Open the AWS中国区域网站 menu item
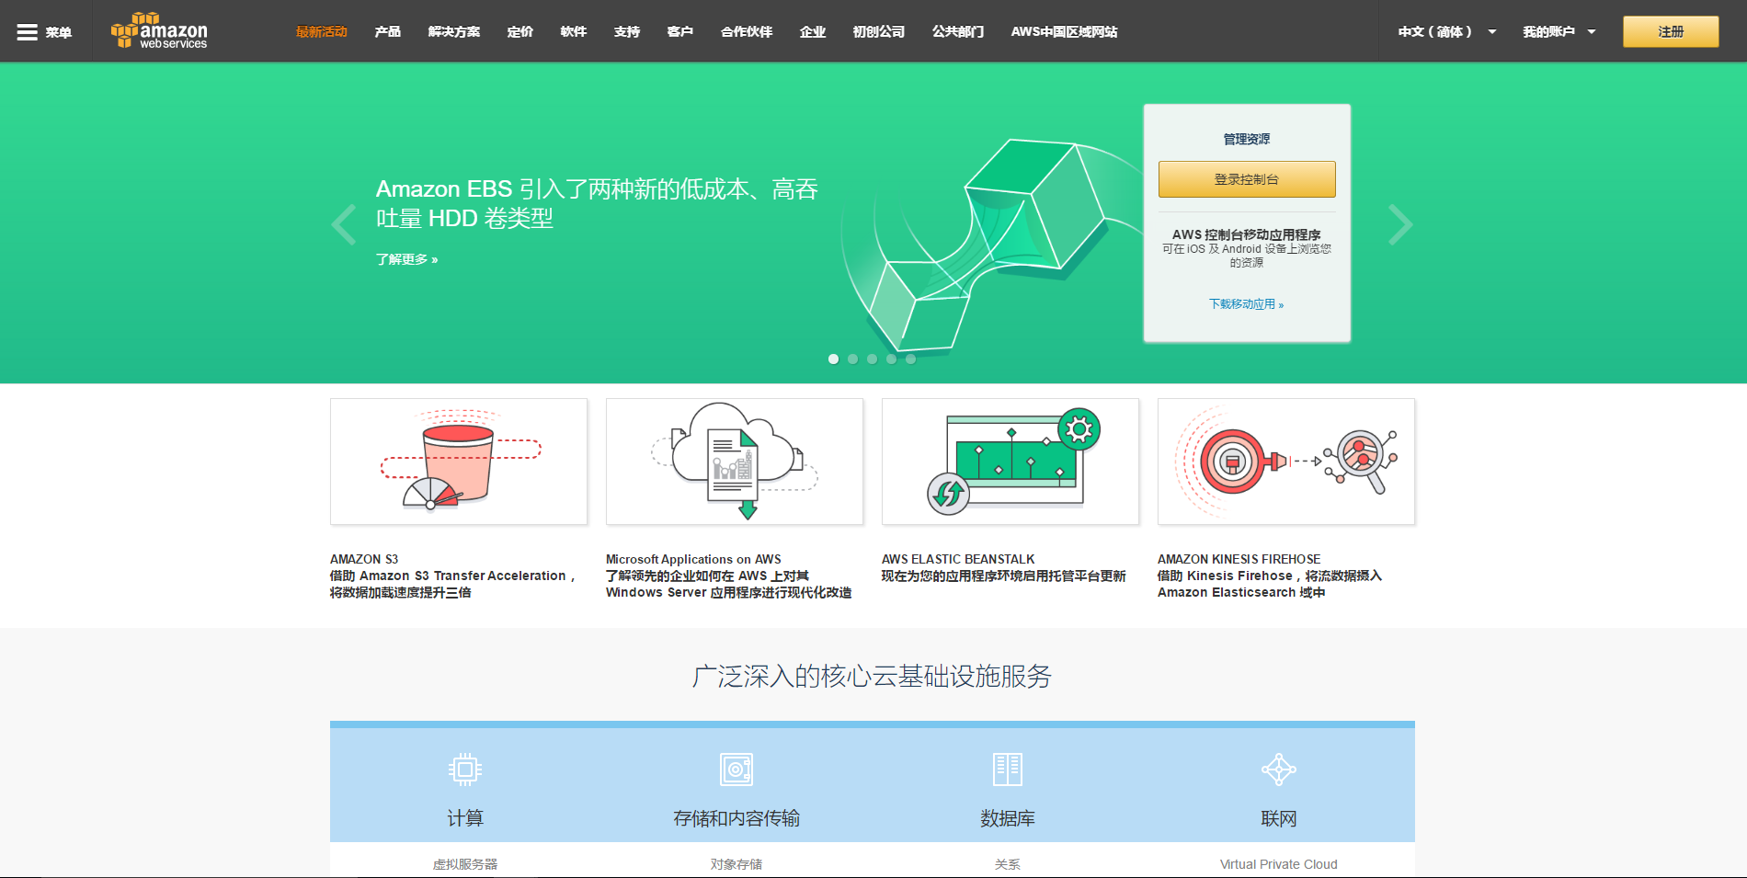Viewport: 1747px width, 878px height. click(1064, 31)
